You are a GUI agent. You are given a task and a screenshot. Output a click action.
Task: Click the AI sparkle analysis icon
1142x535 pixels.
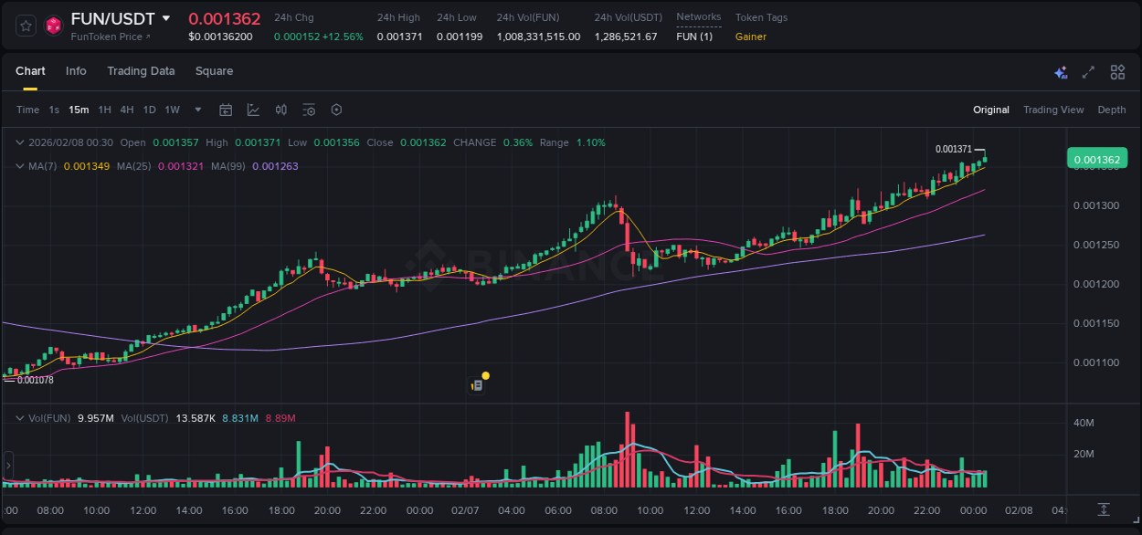[1061, 72]
